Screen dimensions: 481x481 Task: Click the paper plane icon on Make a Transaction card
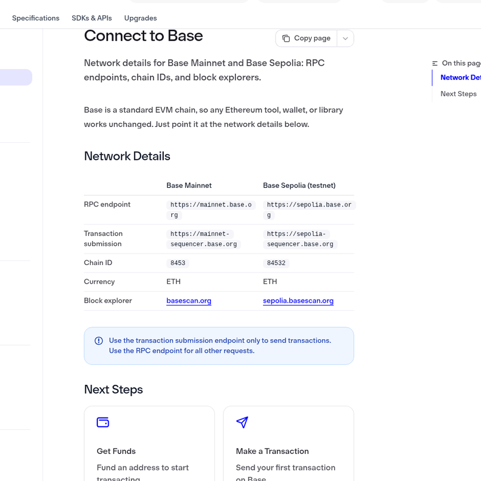pos(242,422)
